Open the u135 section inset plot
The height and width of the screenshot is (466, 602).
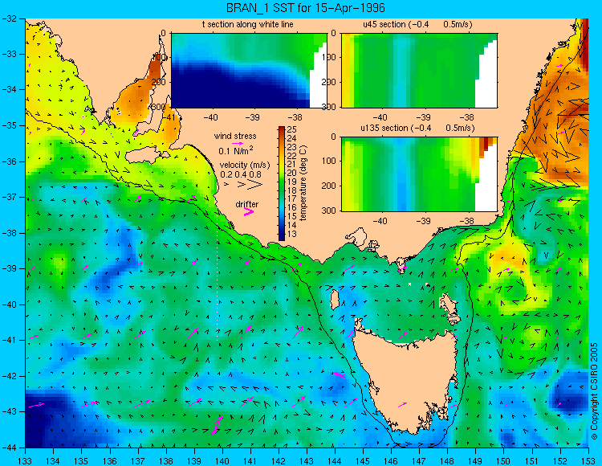pos(419,174)
